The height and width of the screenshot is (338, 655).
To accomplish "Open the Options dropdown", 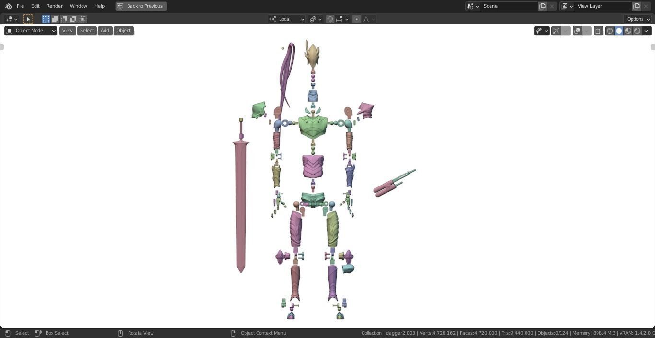I will pos(638,19).
